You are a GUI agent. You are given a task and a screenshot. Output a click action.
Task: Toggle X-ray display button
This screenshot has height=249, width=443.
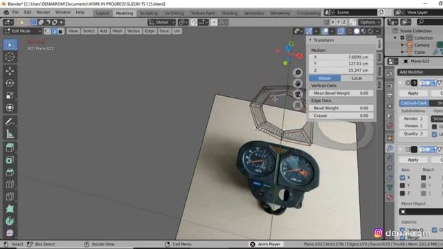[341, 31]
